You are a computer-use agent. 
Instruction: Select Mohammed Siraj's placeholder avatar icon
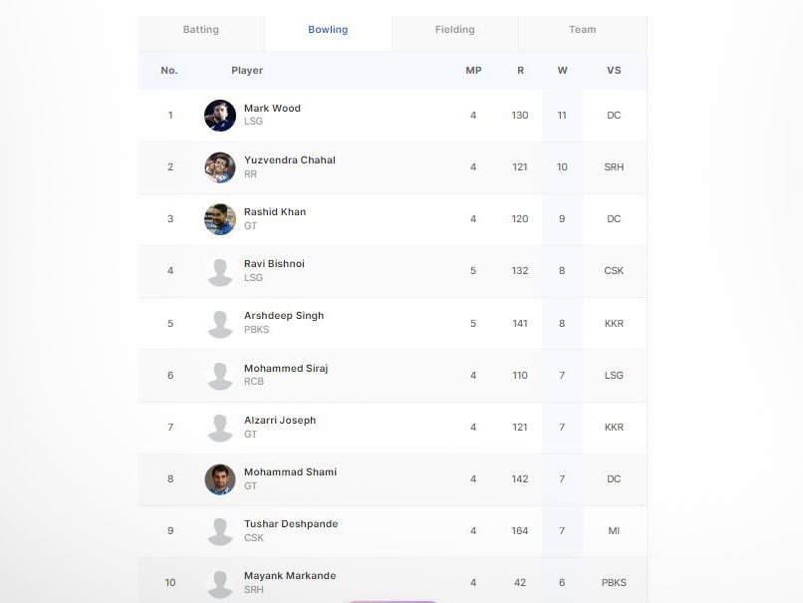[220, 375]
